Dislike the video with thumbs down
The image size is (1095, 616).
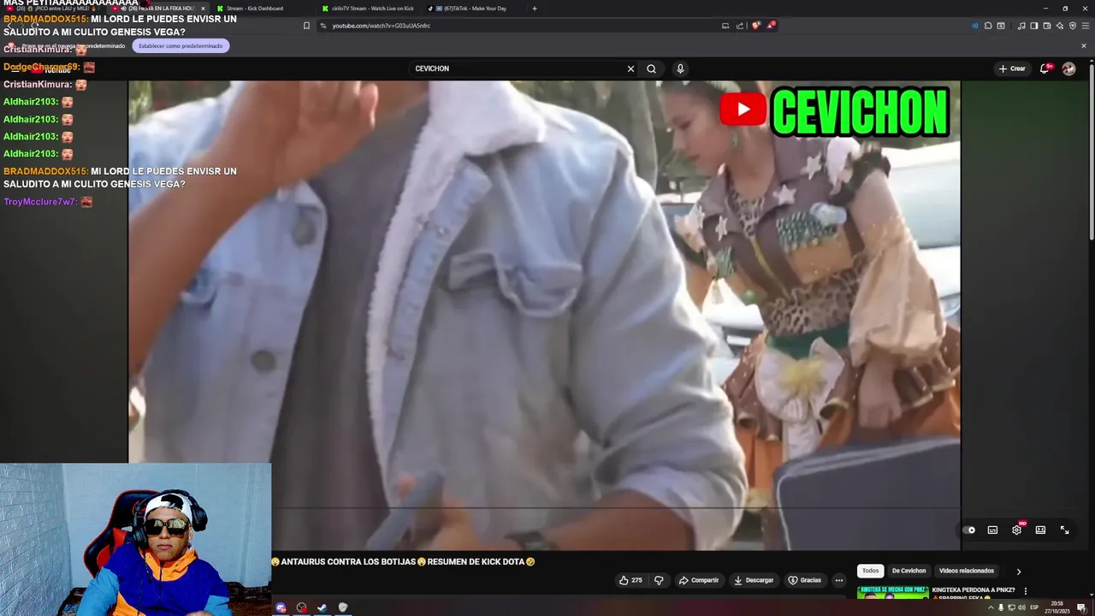click(x=659, y=580)
